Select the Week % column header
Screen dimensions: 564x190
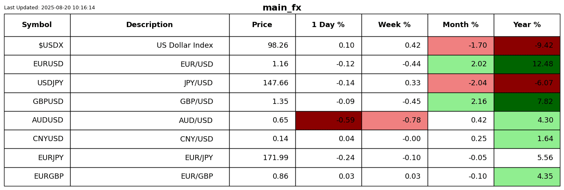click(x=394, y=25)
